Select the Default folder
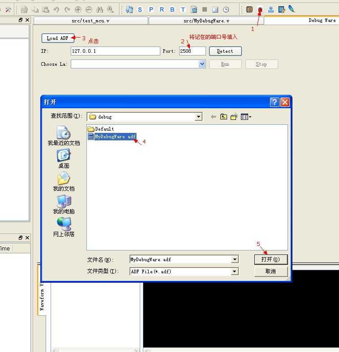This screenshot has width=339, height=352. click(101, 129)
